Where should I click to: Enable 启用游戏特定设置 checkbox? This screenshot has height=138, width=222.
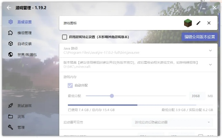point(64,37)
